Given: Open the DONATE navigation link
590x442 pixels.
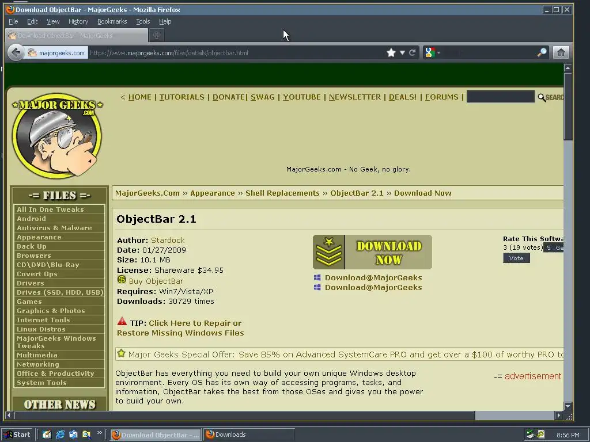Looking at the screenshot, I should (x=228, y=97).
